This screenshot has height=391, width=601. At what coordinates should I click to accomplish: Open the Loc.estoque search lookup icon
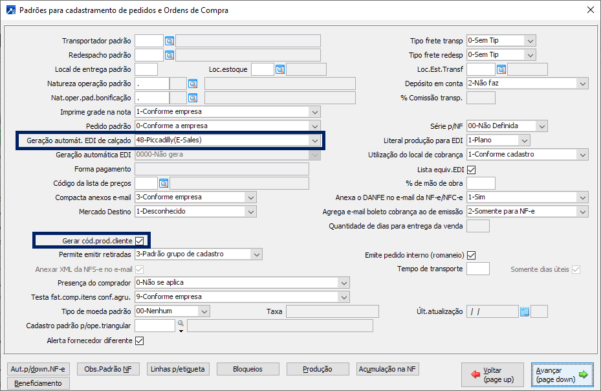pos(280,69)
